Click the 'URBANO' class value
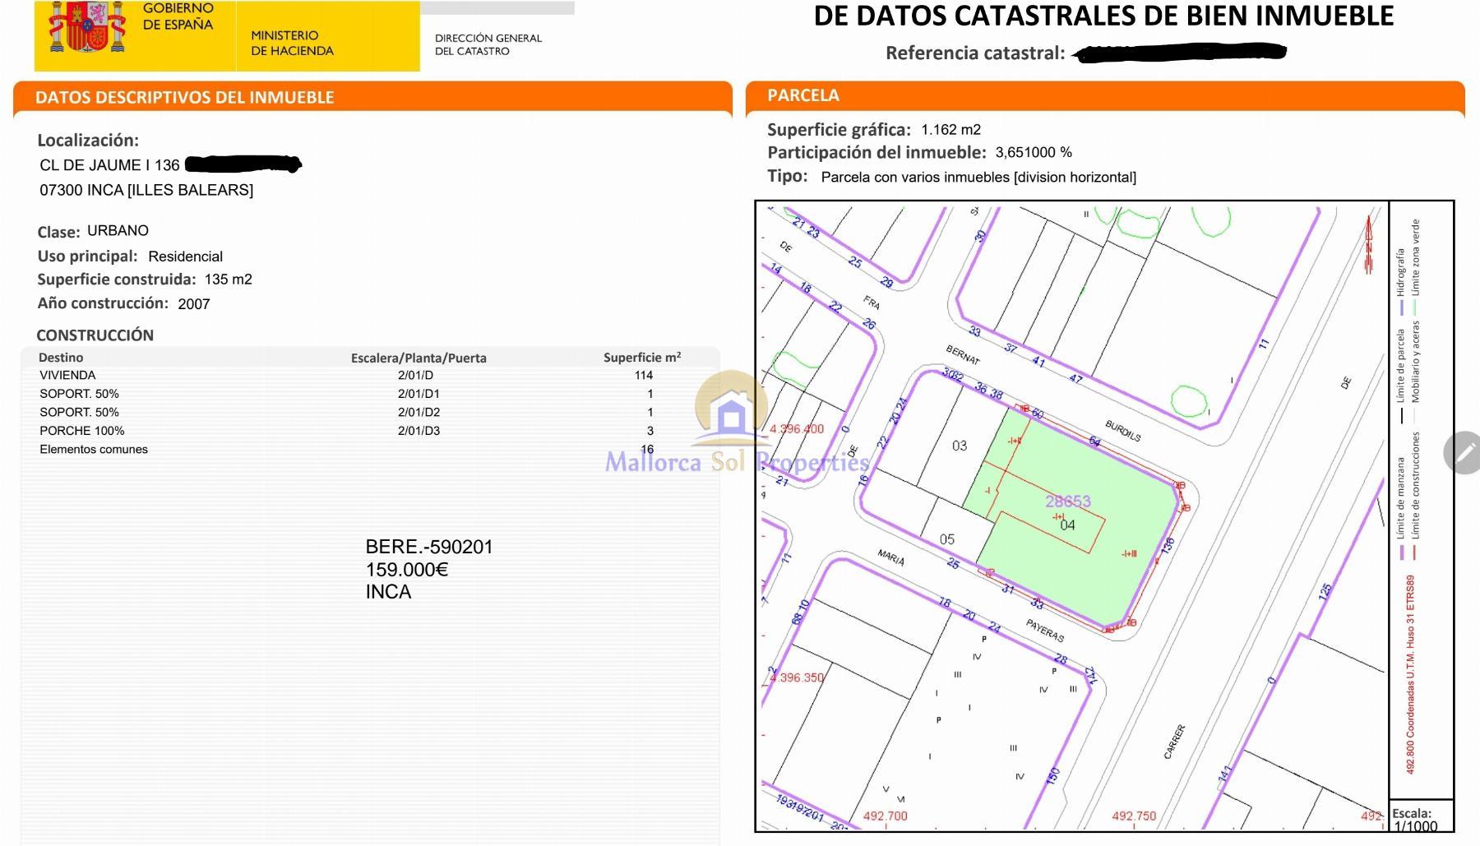 [118, 231]
